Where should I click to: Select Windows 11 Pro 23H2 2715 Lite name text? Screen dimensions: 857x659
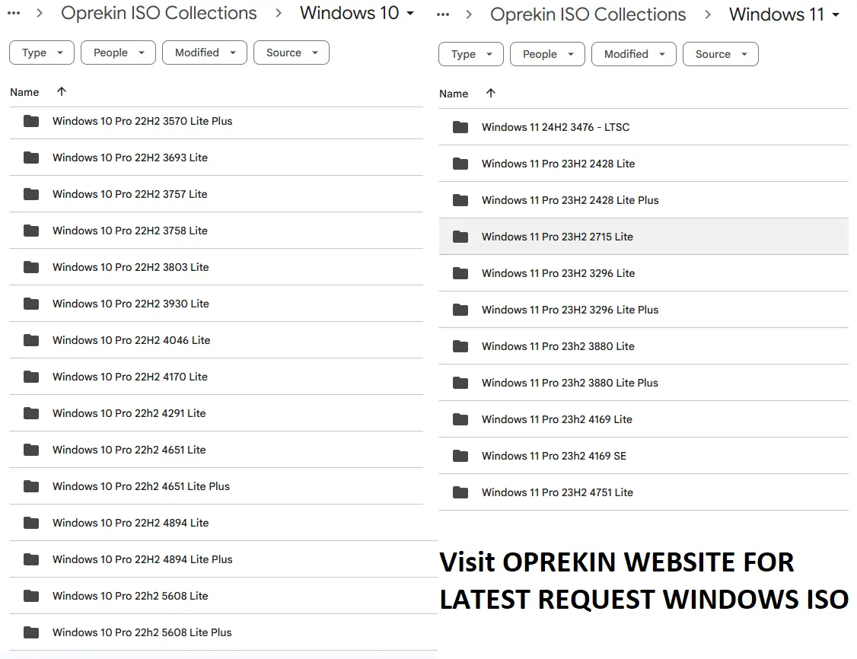coord(557,237)
